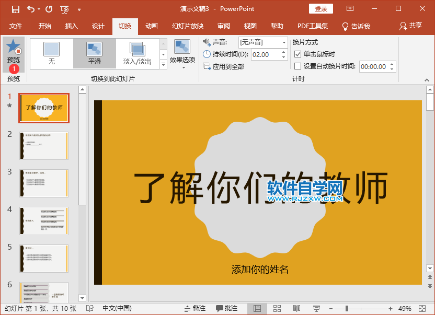Expand the full transition gallery
Image resolution: width=435 pixels, height=315 pixels.
[x=164, y=64]
